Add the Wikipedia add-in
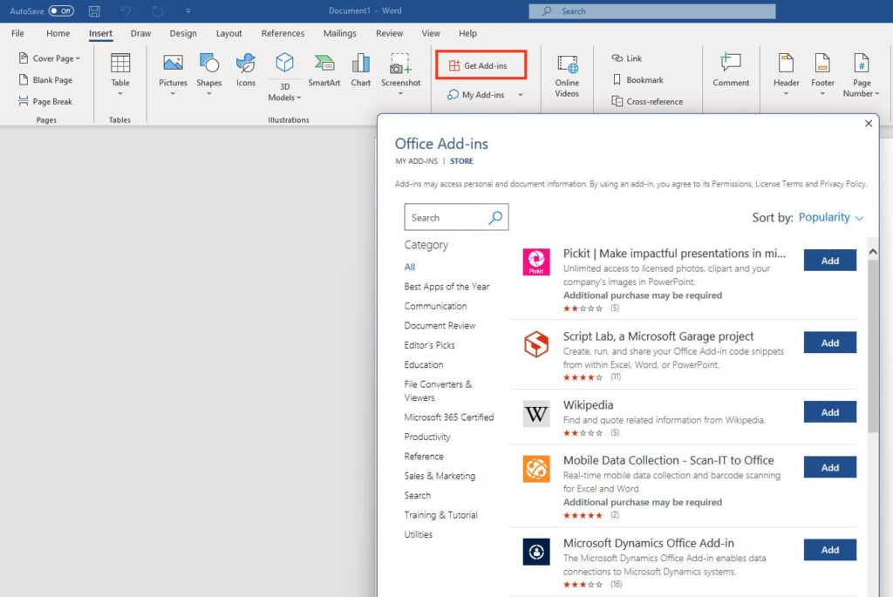The height and width of the screenshot is (597, 893). click(829, 412)
